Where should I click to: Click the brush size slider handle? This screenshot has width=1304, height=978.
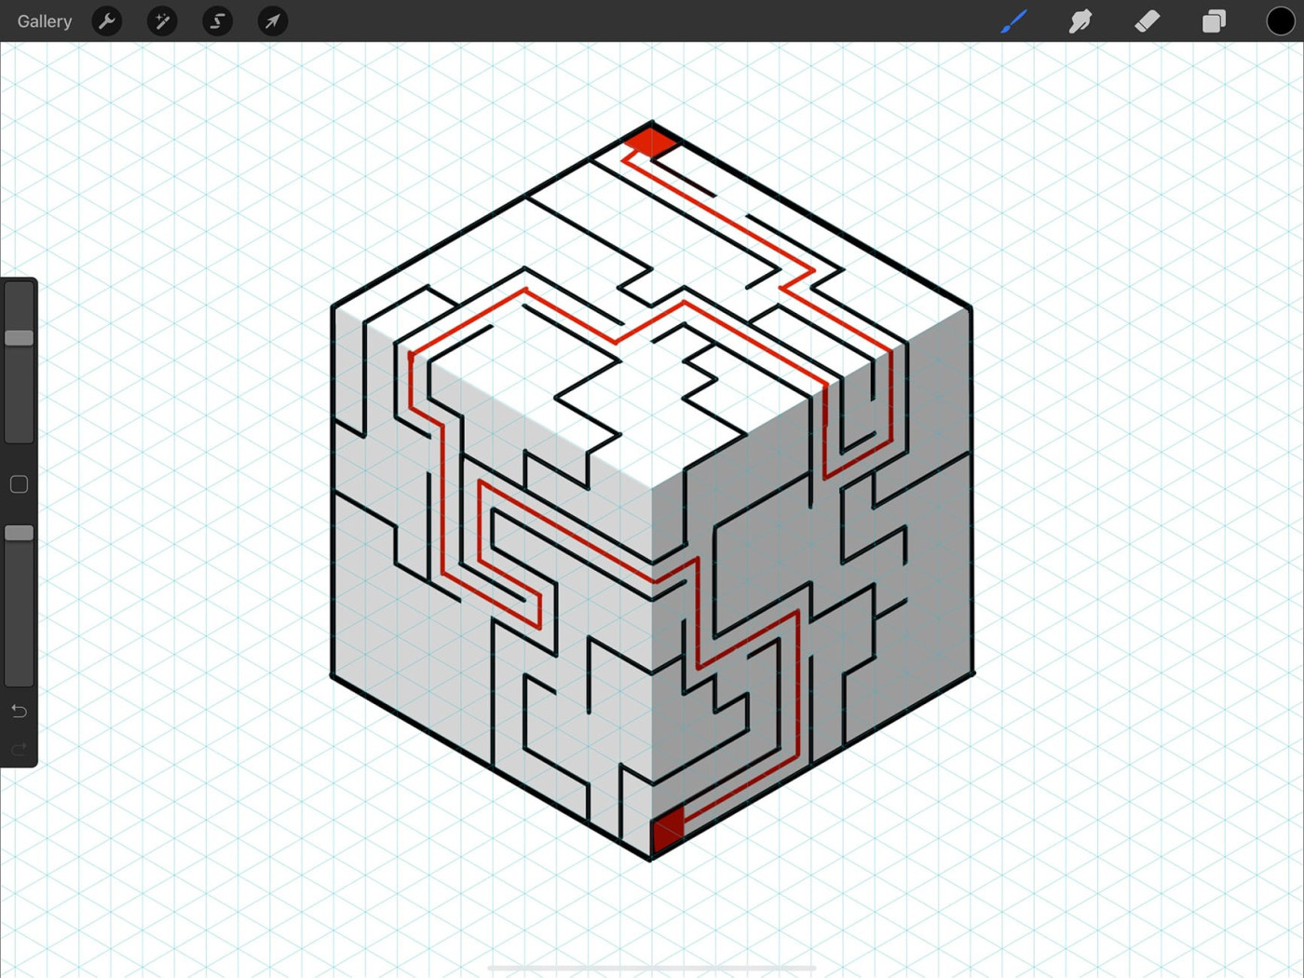19,338
